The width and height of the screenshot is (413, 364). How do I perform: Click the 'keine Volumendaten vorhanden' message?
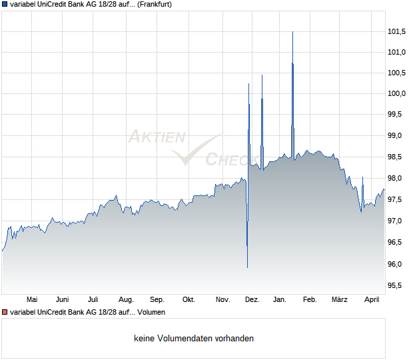coord(194,338)
